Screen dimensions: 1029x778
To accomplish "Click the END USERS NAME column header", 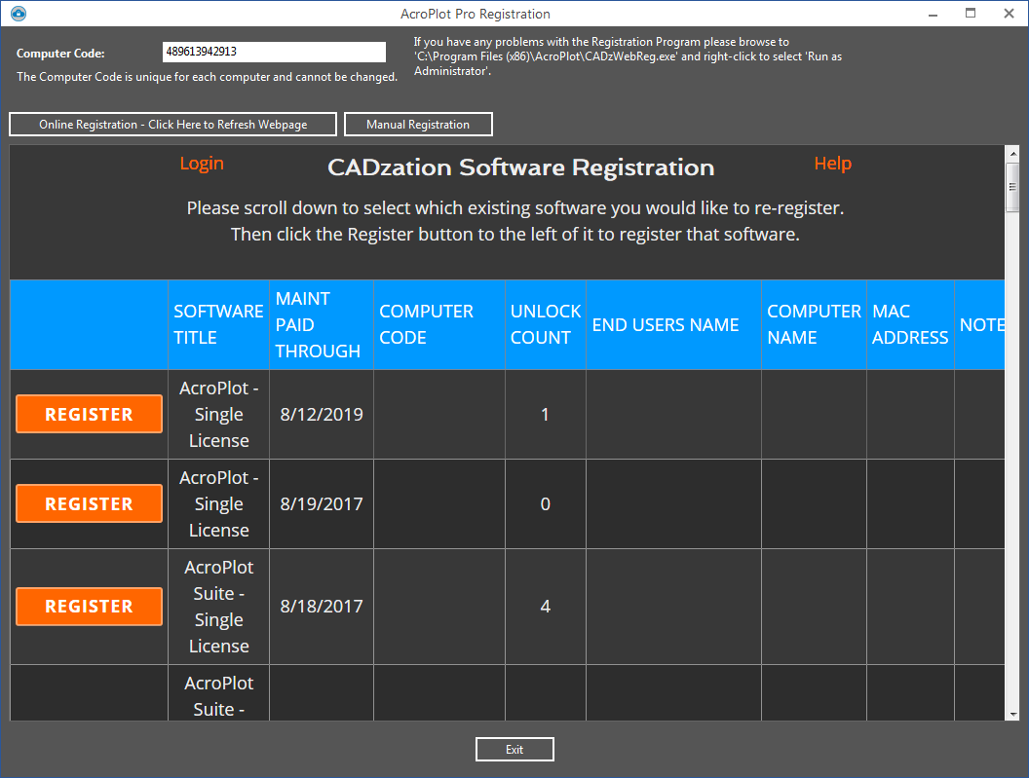I will 674,324.
